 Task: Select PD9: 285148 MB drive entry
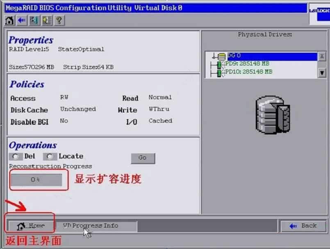[247, 64]
